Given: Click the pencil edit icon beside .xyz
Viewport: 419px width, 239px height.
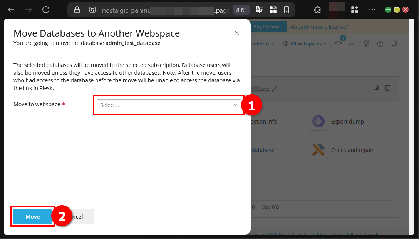Looking at the screenshot, I should tap(275, 89).
